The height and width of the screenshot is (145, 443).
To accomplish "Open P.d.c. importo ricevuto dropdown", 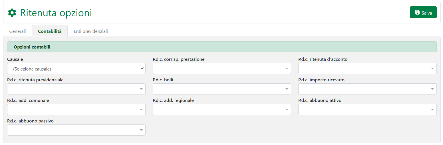I will [367, 89].
